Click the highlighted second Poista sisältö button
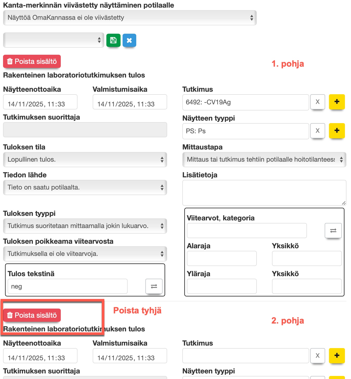Image resolution: width=351 pixels, height=379 pixels. point(32,315)
